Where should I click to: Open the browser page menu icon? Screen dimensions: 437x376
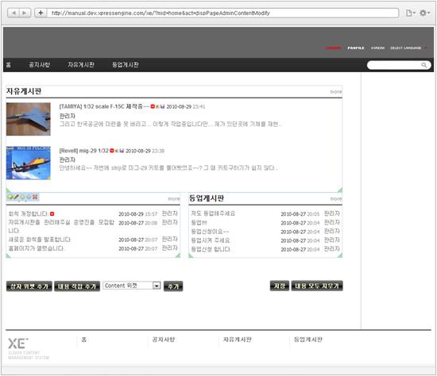[410, 13]
